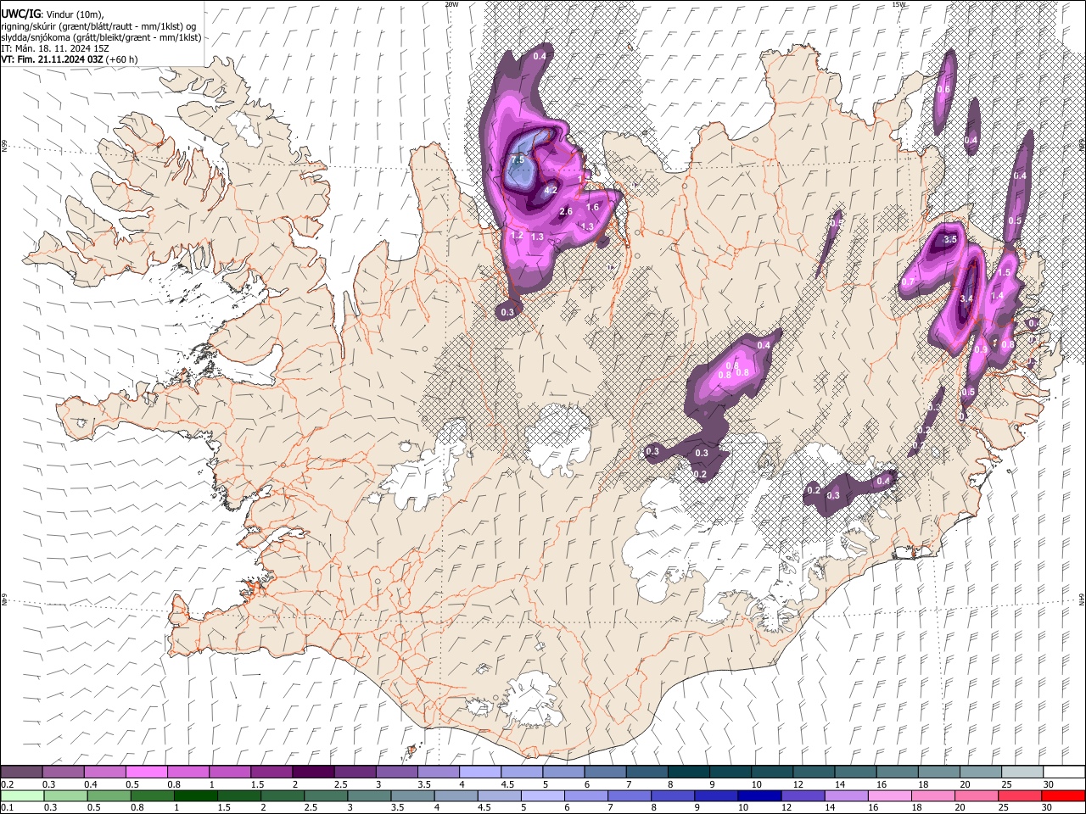Click the '3.4' value in the eastern snow band

tap(966, 298)
